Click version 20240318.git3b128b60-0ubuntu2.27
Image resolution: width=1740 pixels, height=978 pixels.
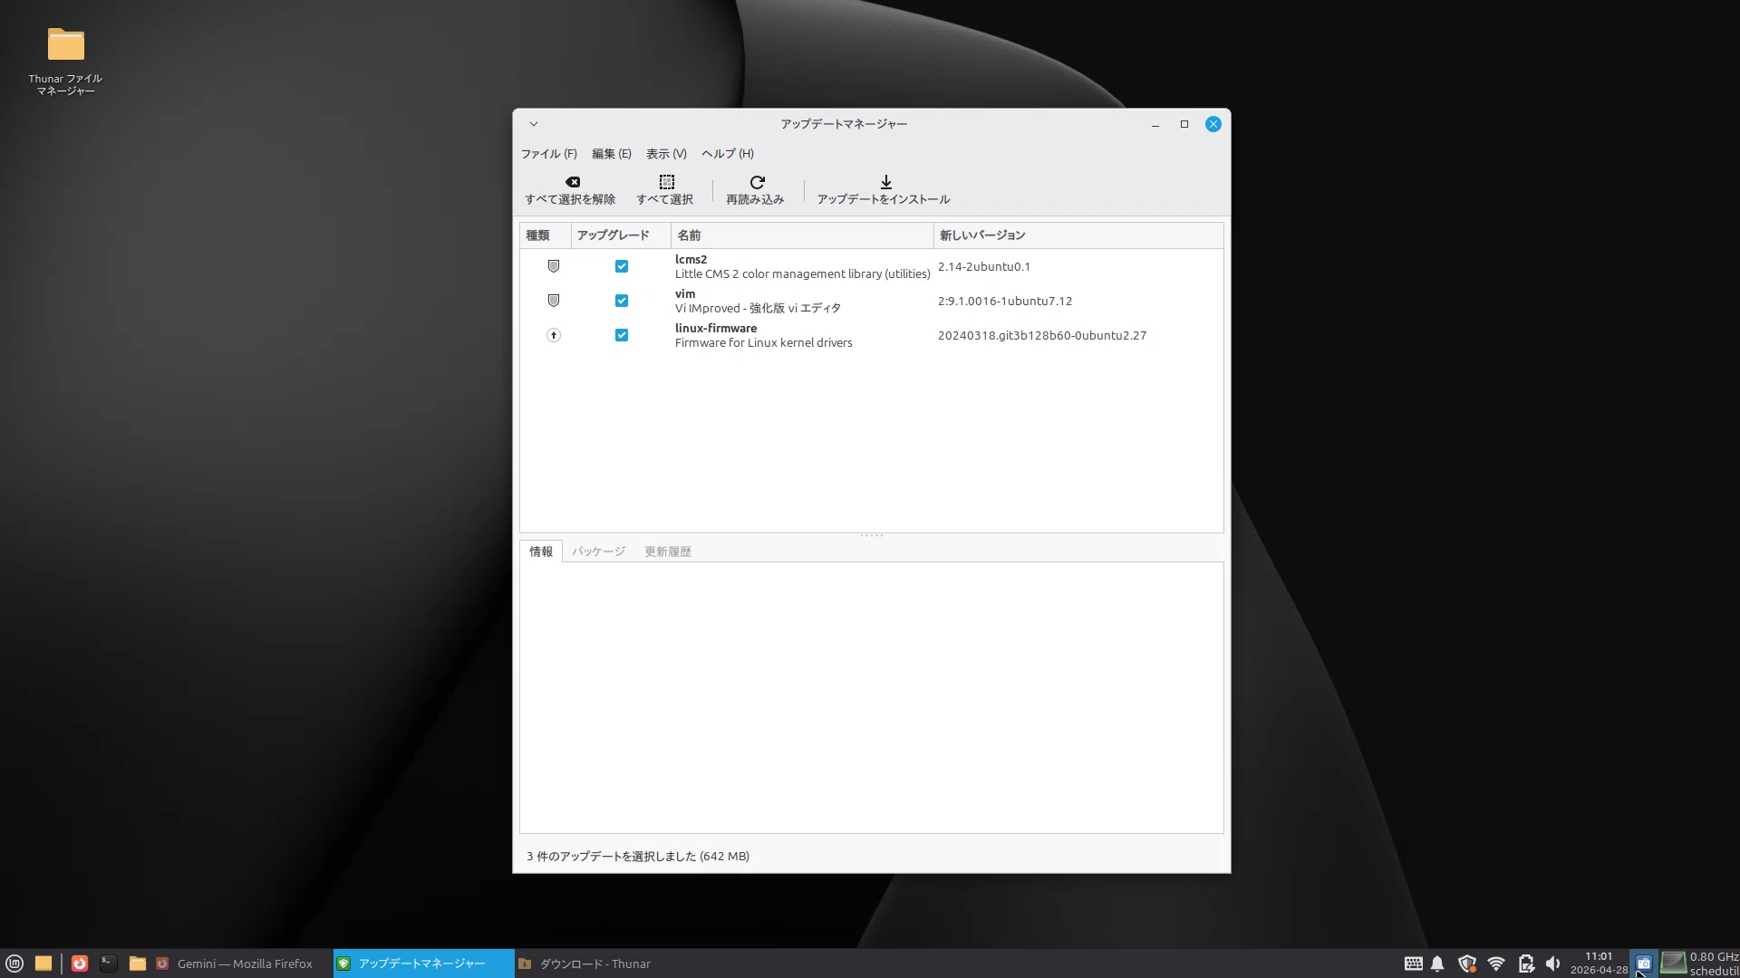point(1042,336)
